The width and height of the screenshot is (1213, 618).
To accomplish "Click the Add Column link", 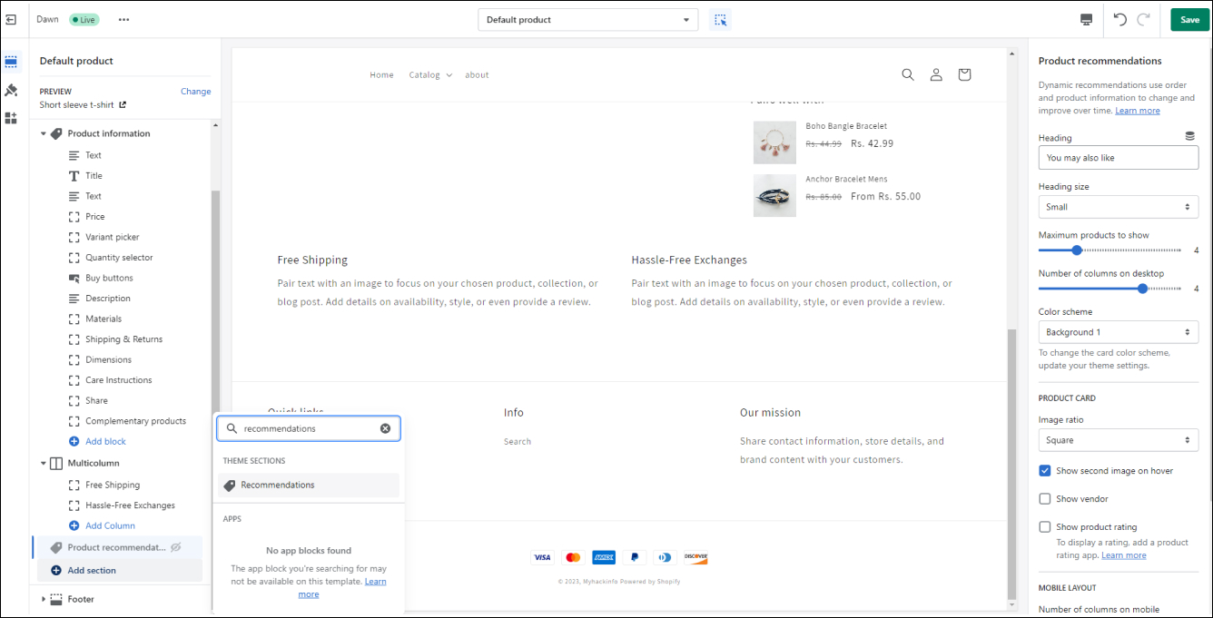I will tap(110, 525).
